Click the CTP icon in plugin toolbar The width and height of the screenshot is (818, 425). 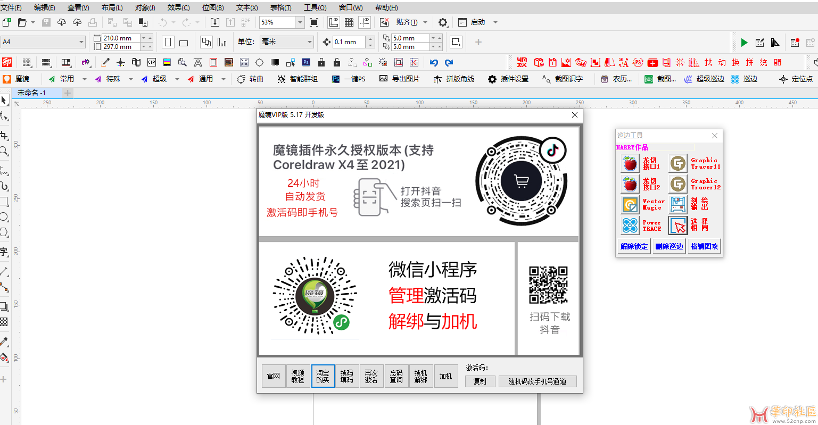click(152, 62)
